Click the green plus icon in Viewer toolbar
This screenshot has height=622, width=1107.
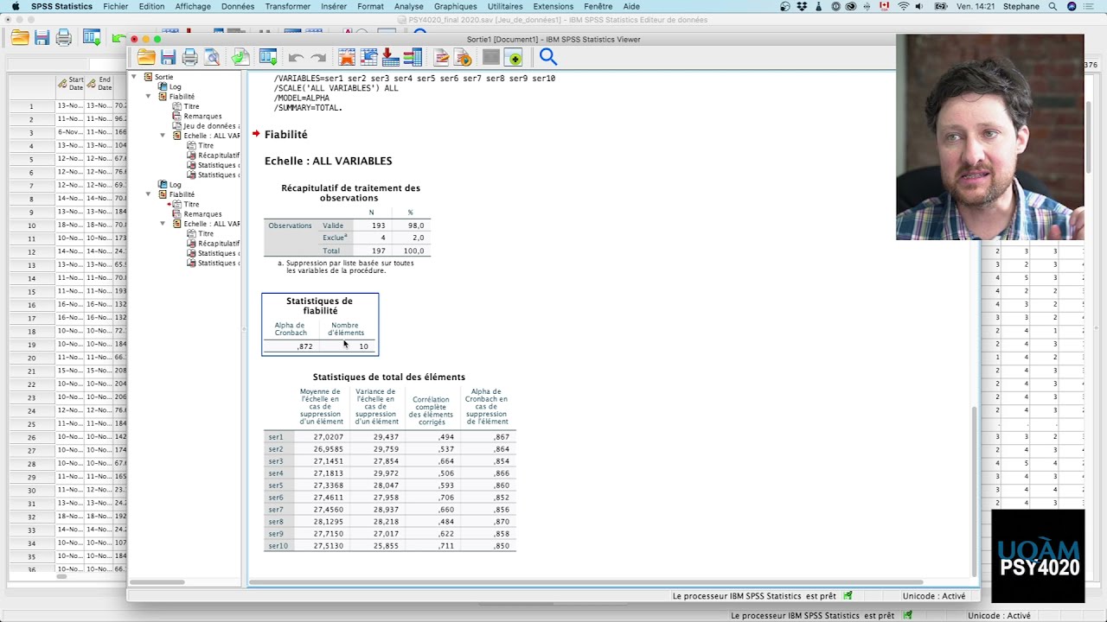coord(515,58)
